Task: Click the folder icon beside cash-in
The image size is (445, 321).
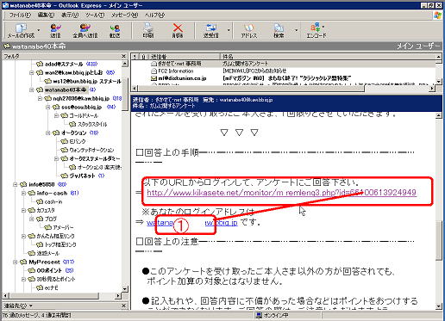Action: pos(40,201)
